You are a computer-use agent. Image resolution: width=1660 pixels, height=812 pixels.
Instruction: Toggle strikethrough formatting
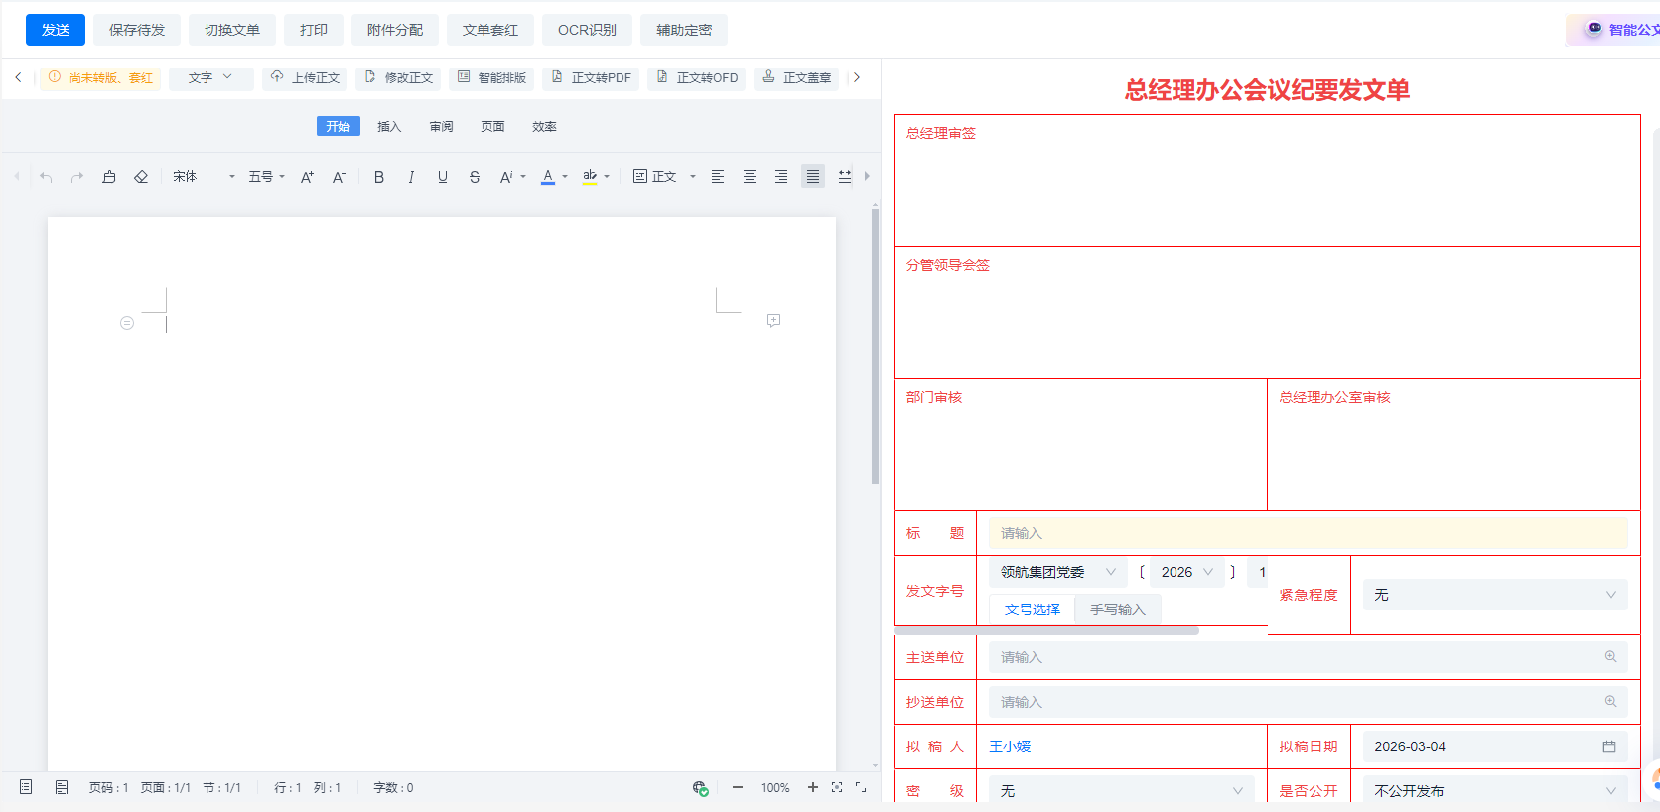[x=475, y=177]
